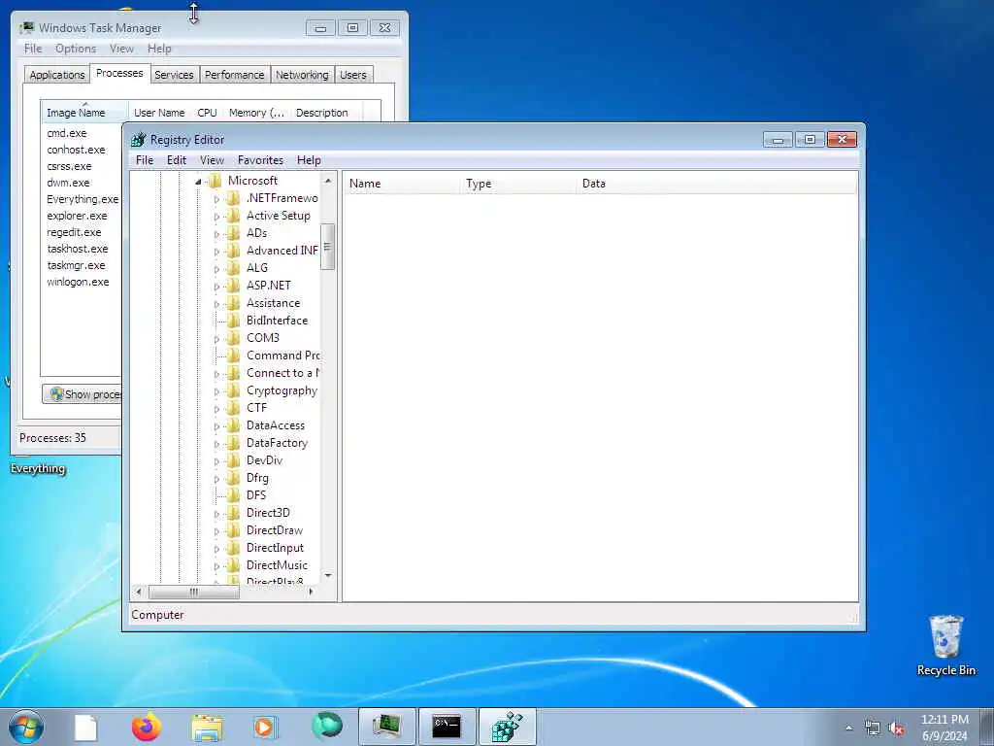
Task: Select the Recycle Bin desktop icon
Action: [945, 645]
